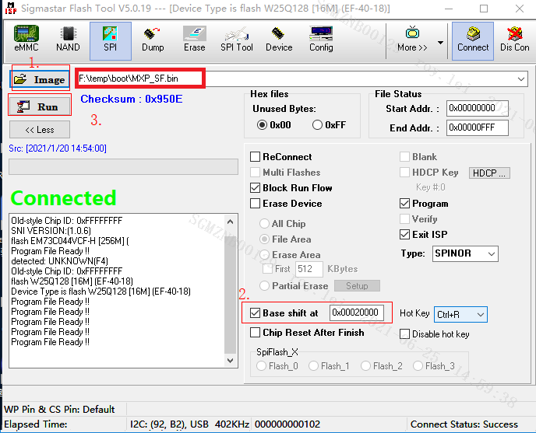Click the Start Addr. field
Screen dimensions: 536x433
coord(478,109)
